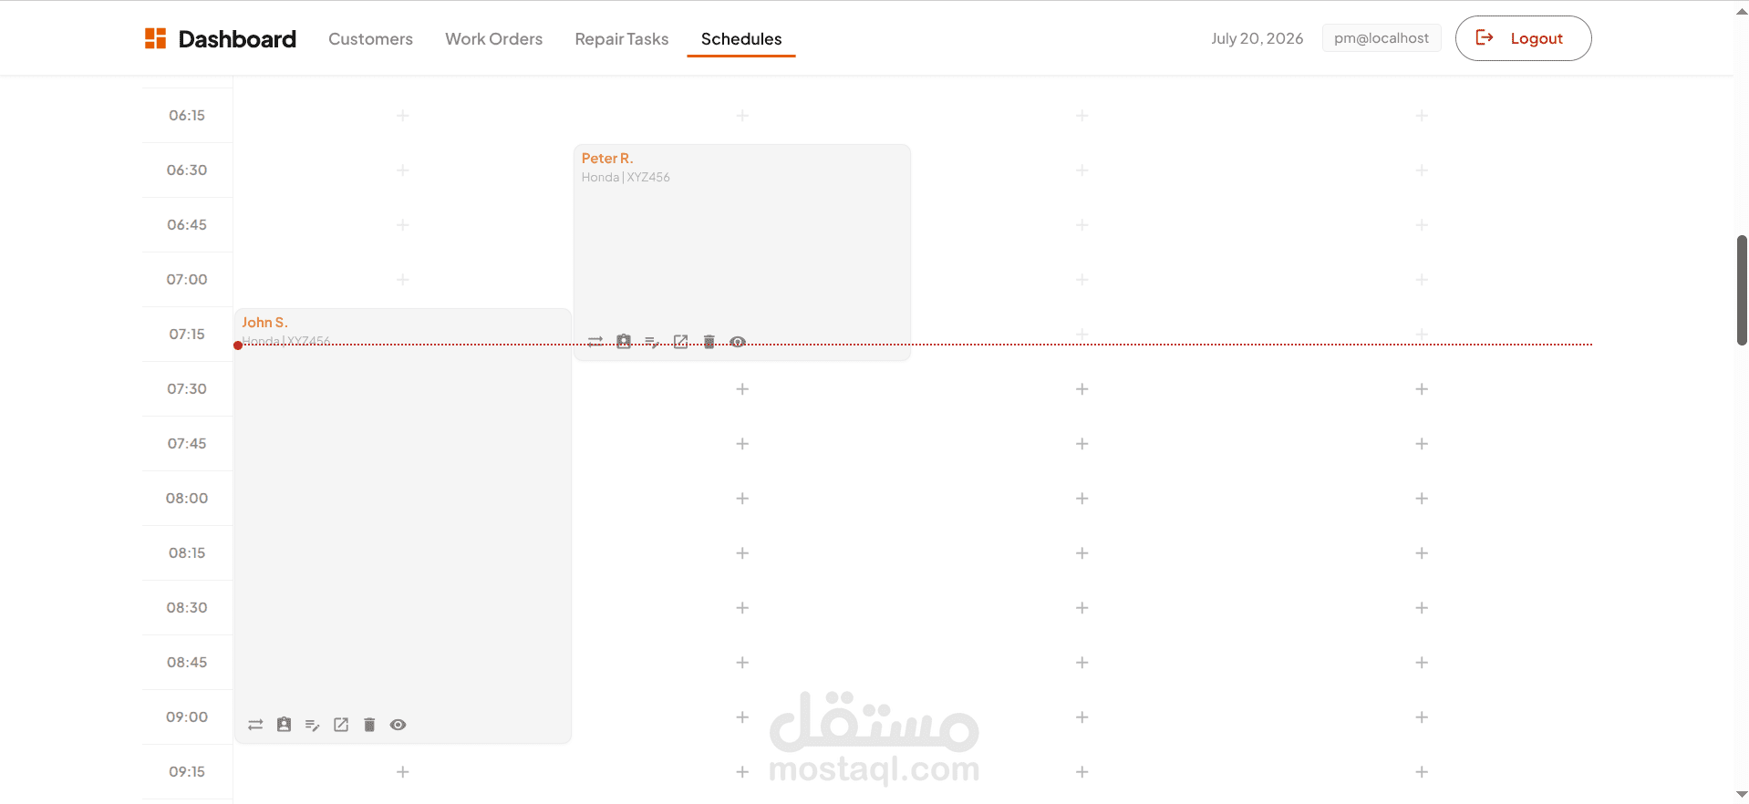Add appointment at 07:00 in the third column
Screen dimensions: 1749x804
click(1082, 280)
